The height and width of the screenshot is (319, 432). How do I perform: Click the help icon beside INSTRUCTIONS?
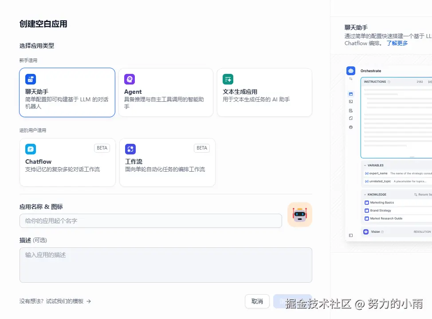click(389, 82)
